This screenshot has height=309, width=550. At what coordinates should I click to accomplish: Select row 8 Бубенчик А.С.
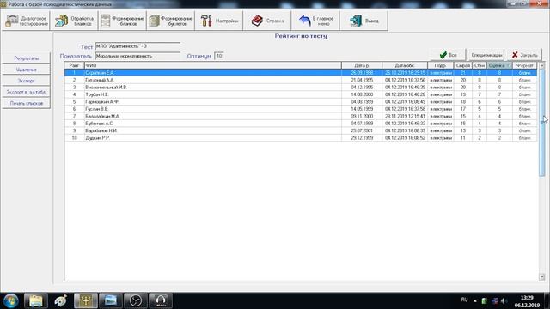point(301,124)
